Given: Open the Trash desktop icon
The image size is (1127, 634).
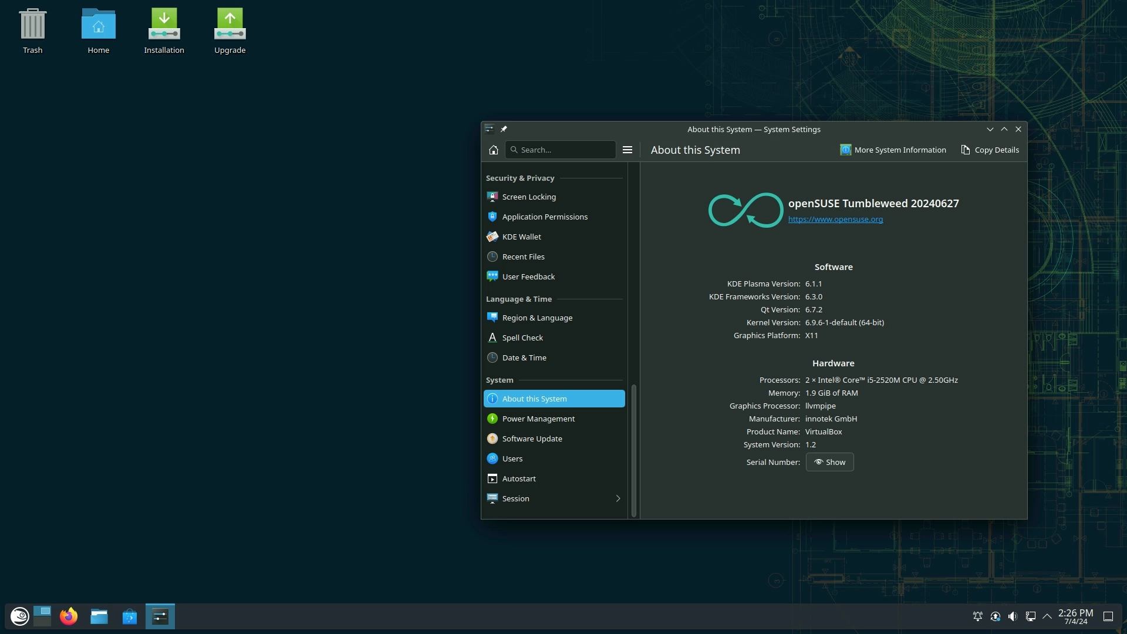Looking at the screenshot, I should tap(32, 31).
